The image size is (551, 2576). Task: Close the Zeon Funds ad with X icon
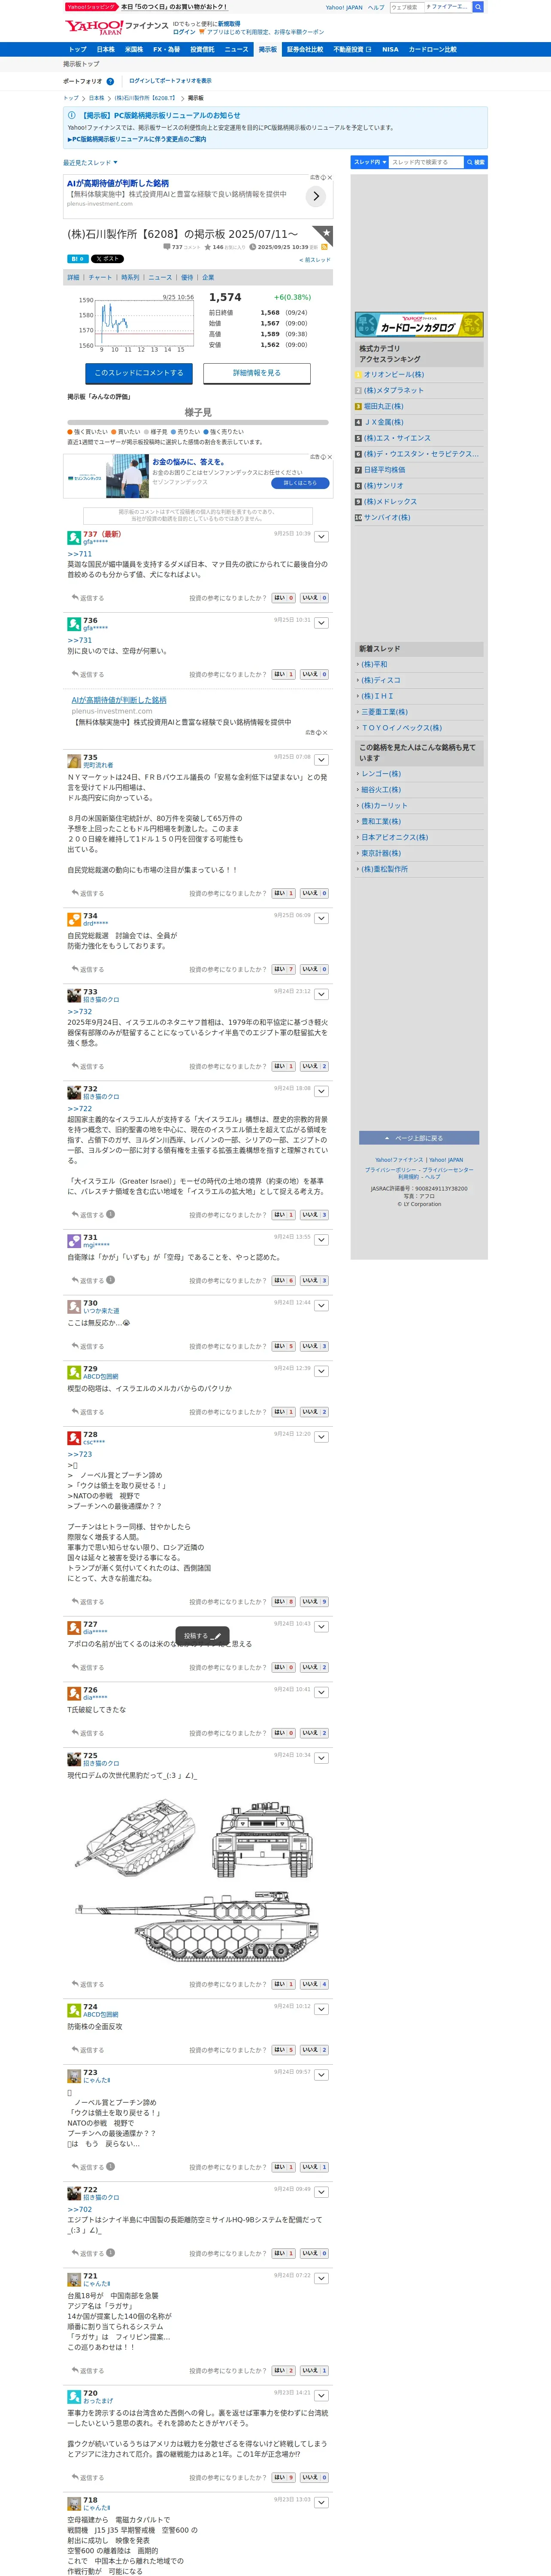[329, 457]
